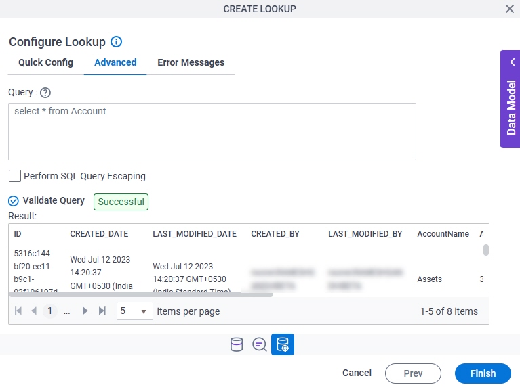Click the ID column header
The width and height of the screenshot is (520, 387).
pyautogui.click(x=18, y=234)
